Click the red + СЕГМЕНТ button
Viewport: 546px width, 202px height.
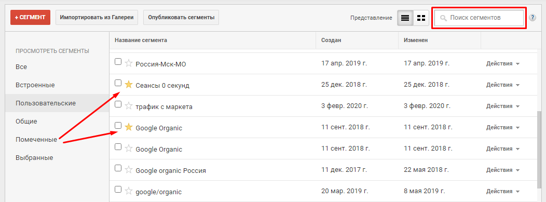pos(30,18)
